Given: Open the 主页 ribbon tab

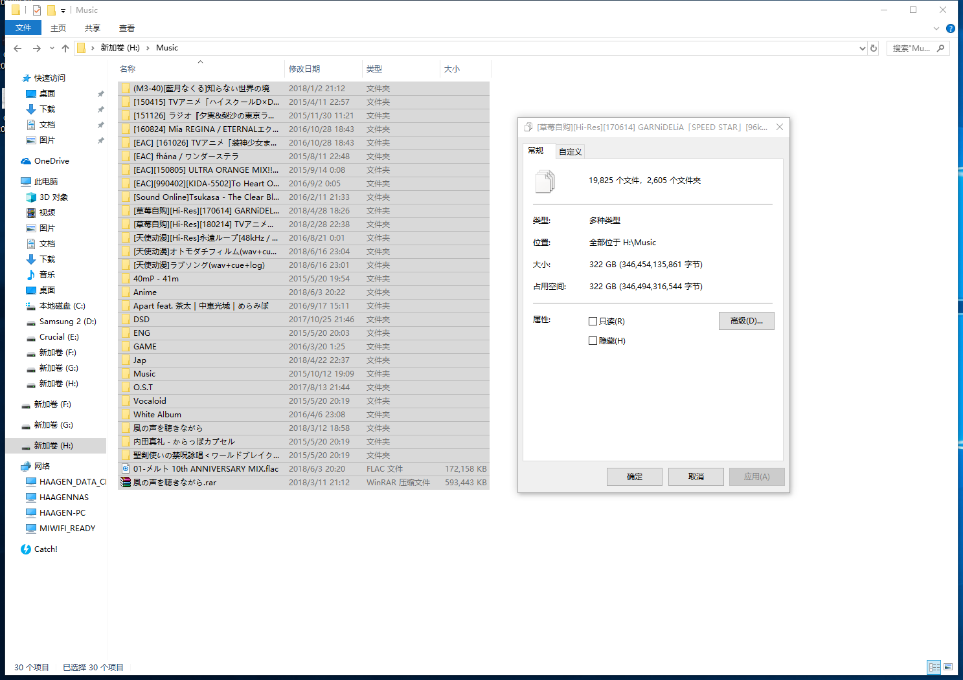Looking at the screenshot, I should point(58,28).
